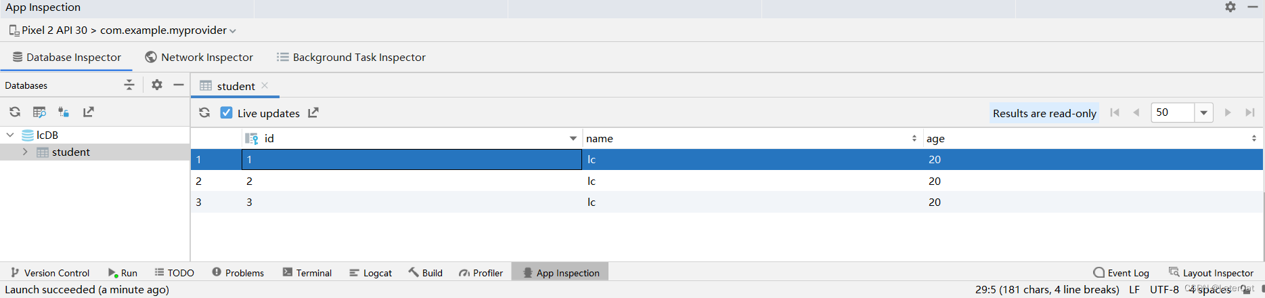Refresh the student table results
This screenshot has width=1265, height=298.
tap(204, 112)
